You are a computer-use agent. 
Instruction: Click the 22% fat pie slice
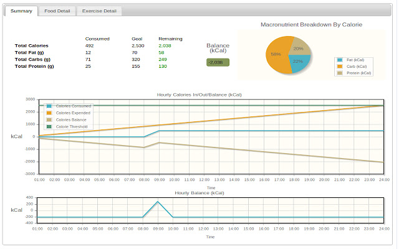[x=299, y=63]
